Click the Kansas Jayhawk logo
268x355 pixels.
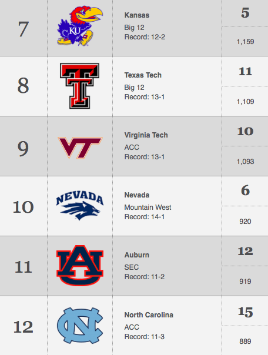click(x=80, y=26)
